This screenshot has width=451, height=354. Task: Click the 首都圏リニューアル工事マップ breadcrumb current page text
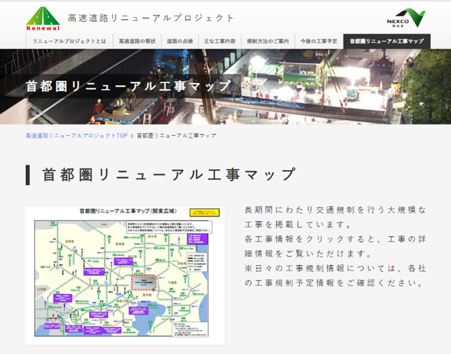176,136
